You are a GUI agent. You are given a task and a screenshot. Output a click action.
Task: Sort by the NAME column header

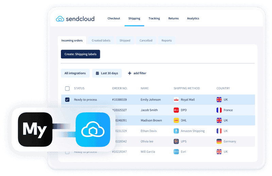pos(145,88)
